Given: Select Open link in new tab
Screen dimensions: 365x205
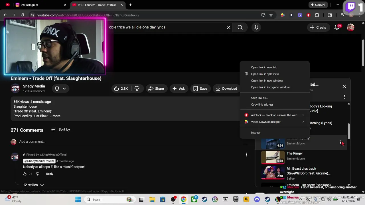Looking at the screenshot, I should pyautogui.click(x=275, y=67).
